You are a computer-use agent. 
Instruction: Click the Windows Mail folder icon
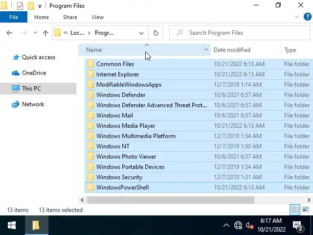pos(90,116)
